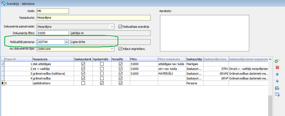Open the AU dokumenta tips dropdown
285x116 pixels.
[x=111, y=49]
